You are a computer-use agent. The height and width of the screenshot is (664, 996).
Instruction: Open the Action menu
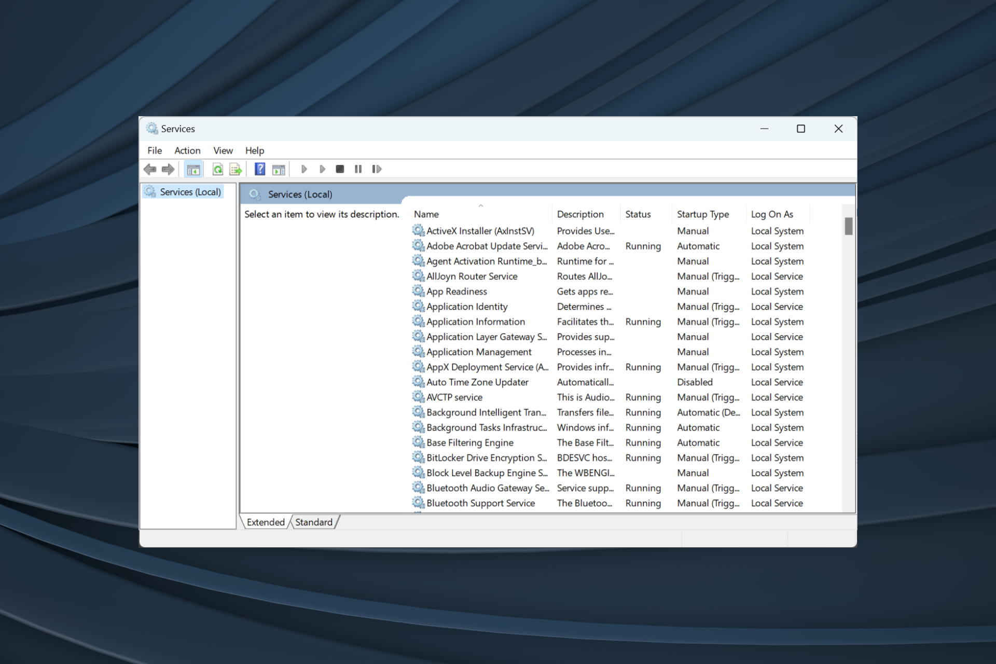coord(187,150)
